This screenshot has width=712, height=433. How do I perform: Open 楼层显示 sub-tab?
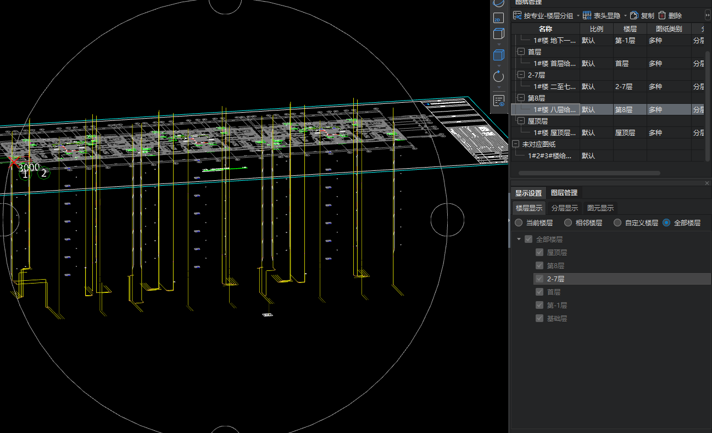click(x=529, y=208)
